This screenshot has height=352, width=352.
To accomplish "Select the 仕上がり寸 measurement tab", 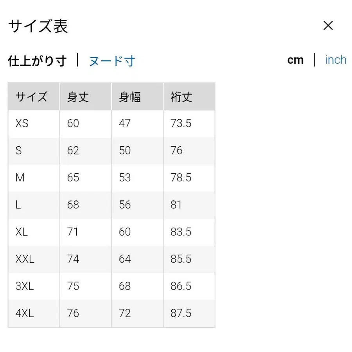I will pyautogui.click(x=37, y=61).
